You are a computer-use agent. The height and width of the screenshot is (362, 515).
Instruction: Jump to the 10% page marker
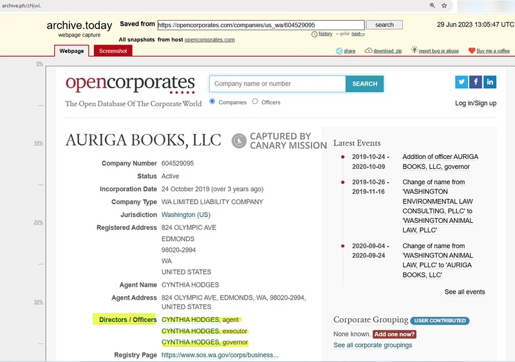click(39, 143)
